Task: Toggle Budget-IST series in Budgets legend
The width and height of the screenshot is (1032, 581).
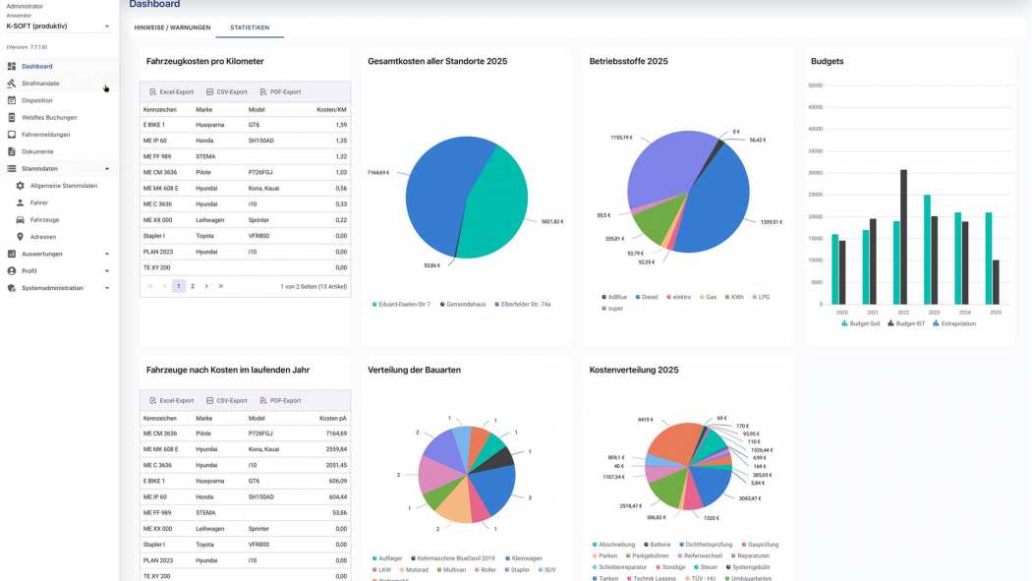Action: click(906, 323)
